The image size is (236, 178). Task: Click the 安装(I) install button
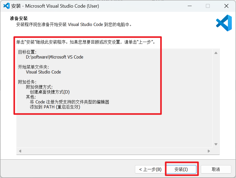coord(181,169)
